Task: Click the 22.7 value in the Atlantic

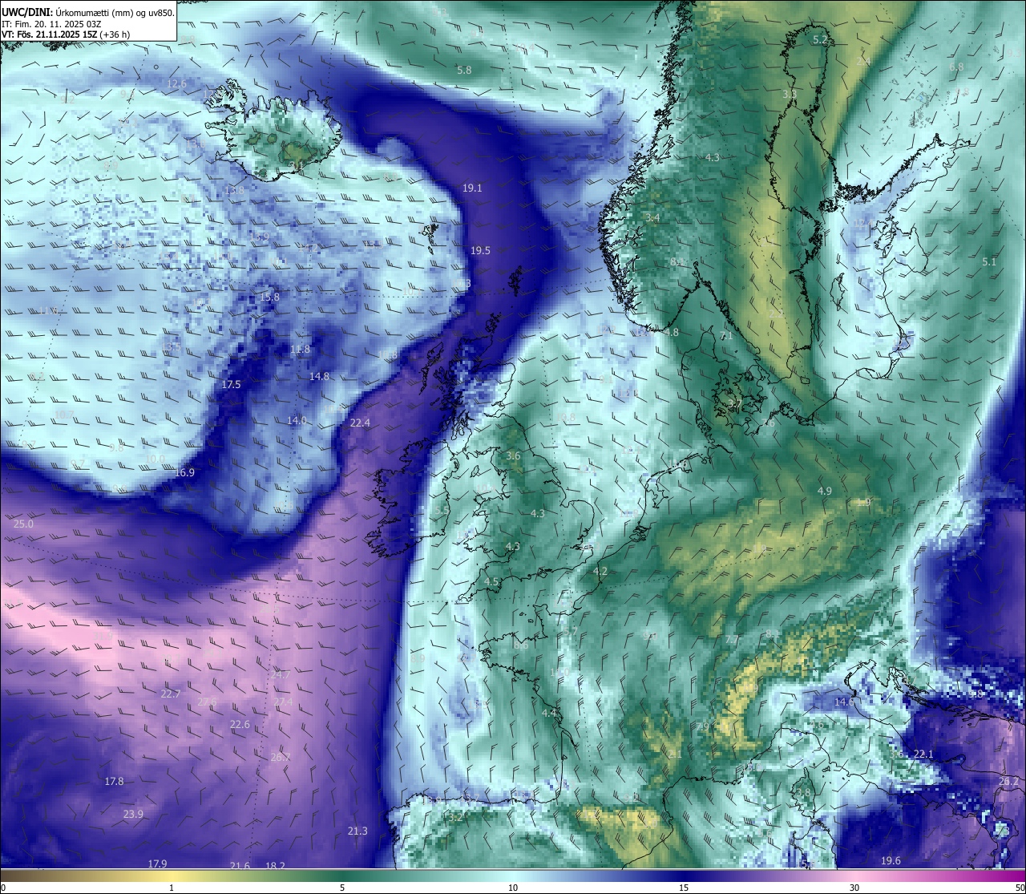Action: [x=170, y=694]
